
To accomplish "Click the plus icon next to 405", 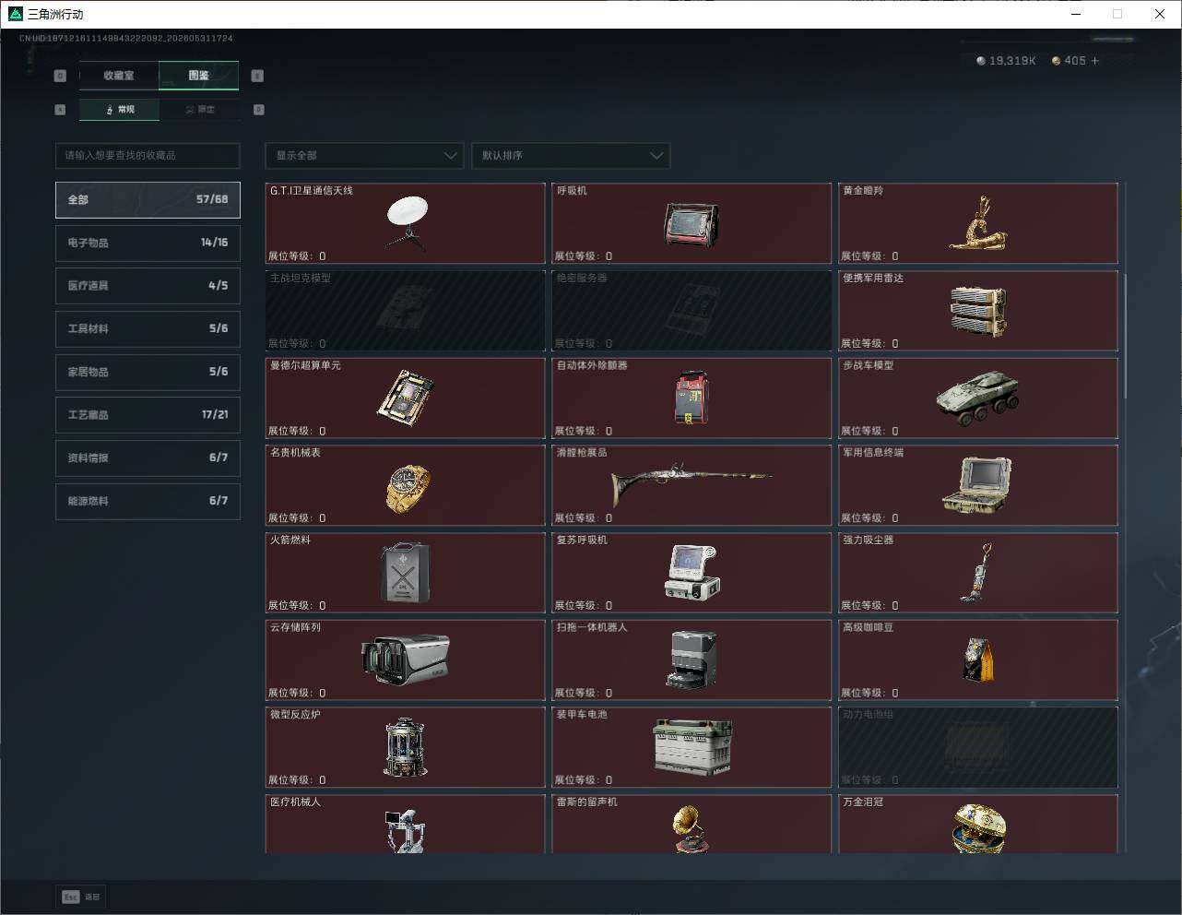I will pos(1095,61).
